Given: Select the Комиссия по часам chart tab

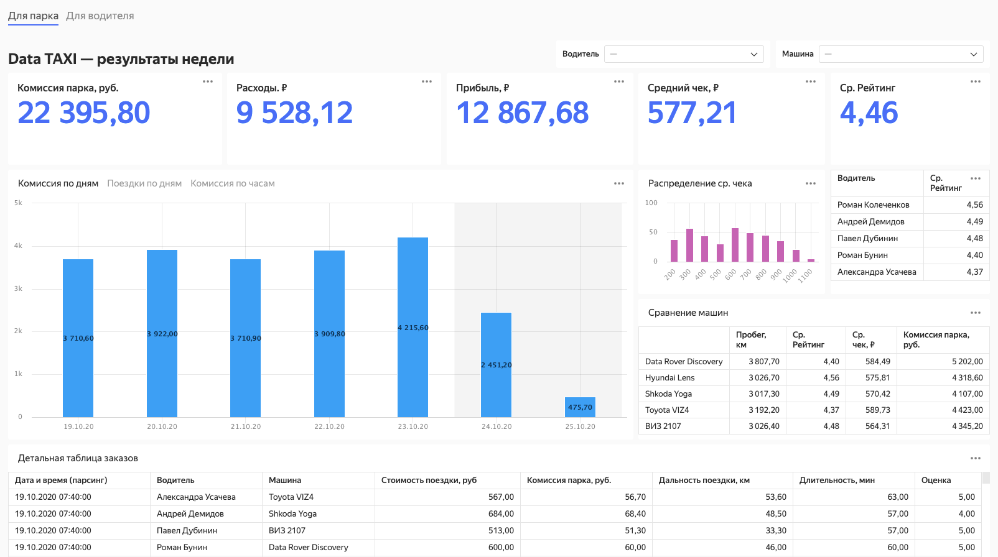Looking at the screenshot, I should (x=233, y=183).
